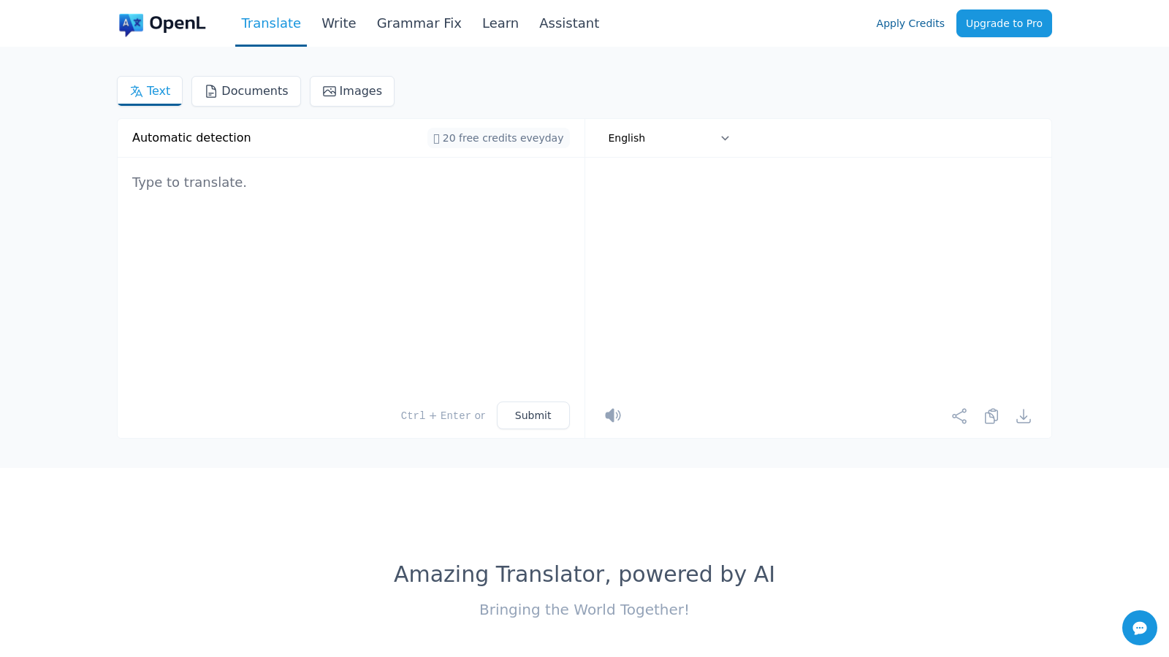Viewport: 1169px width, 657px height.
Task: Switch to the Documents tab
Action: [x=246, y=91]
